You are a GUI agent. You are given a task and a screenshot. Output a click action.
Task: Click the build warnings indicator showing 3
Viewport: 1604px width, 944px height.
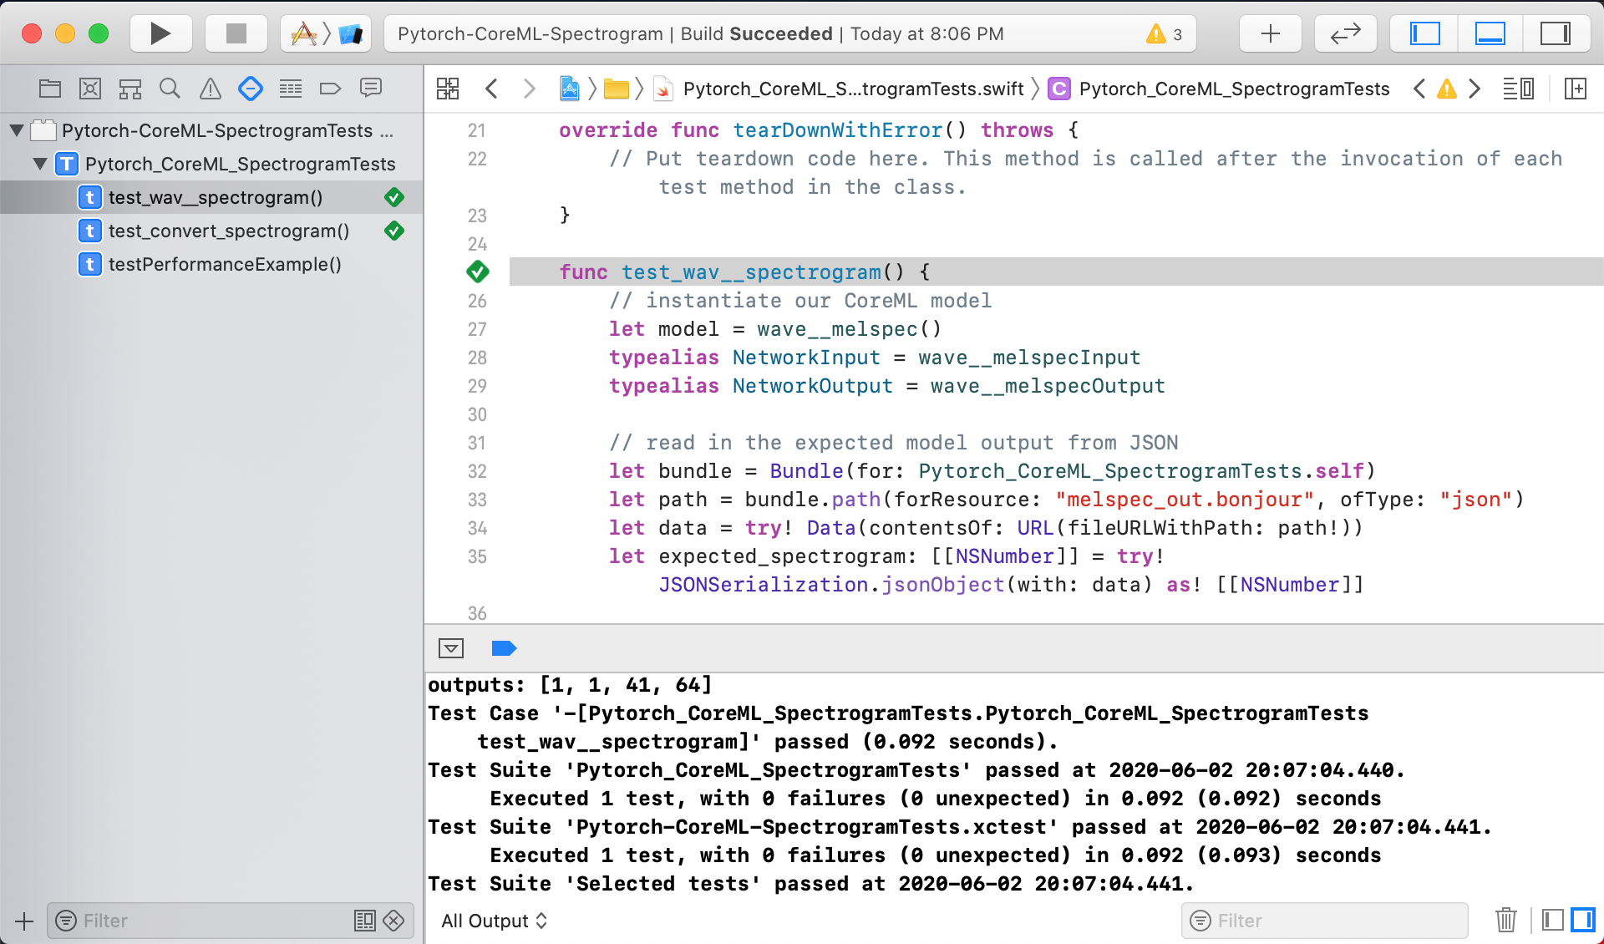click(x=1165, y=33)
